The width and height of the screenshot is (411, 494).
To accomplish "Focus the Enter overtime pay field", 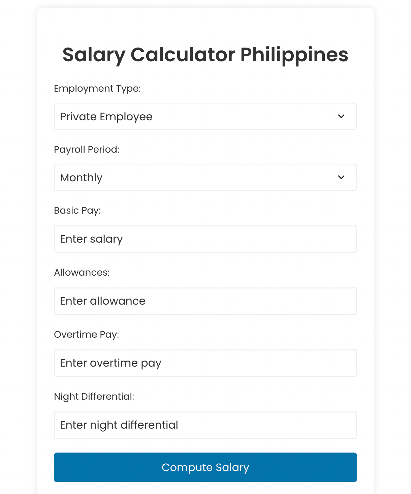I will tap(205, 363).
